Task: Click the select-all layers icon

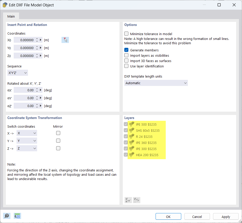Action: 128,200
